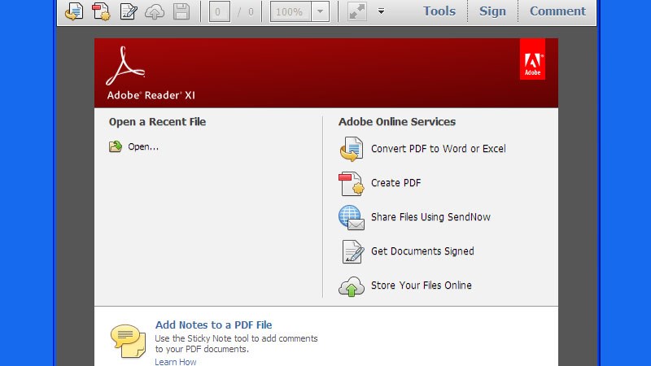
Task: Open the Comment pane
Action: click(x=557, y=11)
